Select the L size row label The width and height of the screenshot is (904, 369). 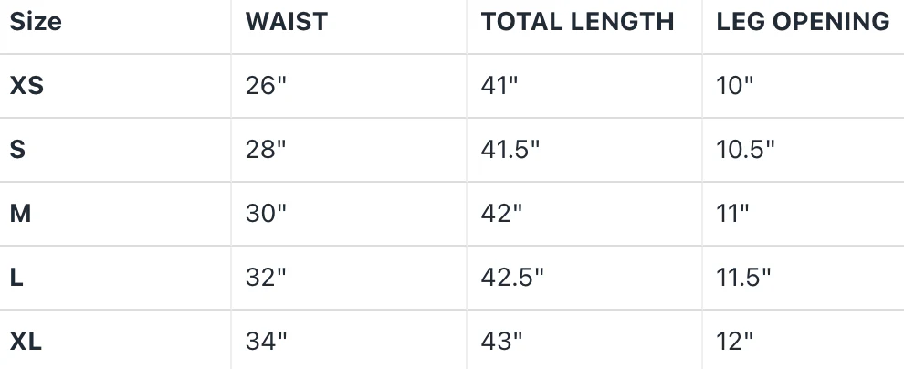(x=16, y=278)
